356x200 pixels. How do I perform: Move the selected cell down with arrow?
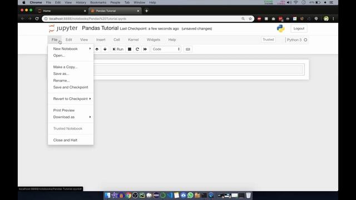pyautogui.click(x=105, y=49)
